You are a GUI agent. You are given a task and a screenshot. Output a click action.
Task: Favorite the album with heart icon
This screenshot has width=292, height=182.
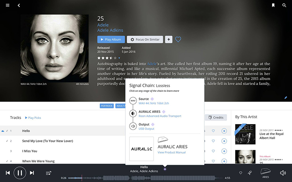point(178,39)
